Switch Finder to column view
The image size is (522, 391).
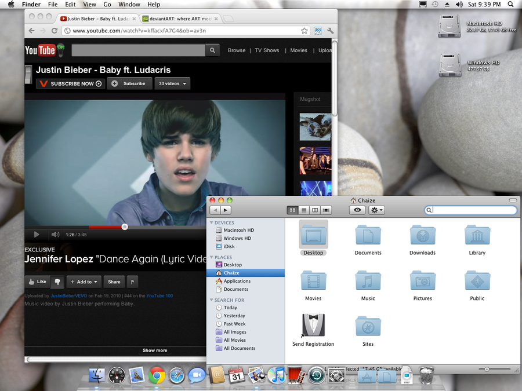[314, 210]
